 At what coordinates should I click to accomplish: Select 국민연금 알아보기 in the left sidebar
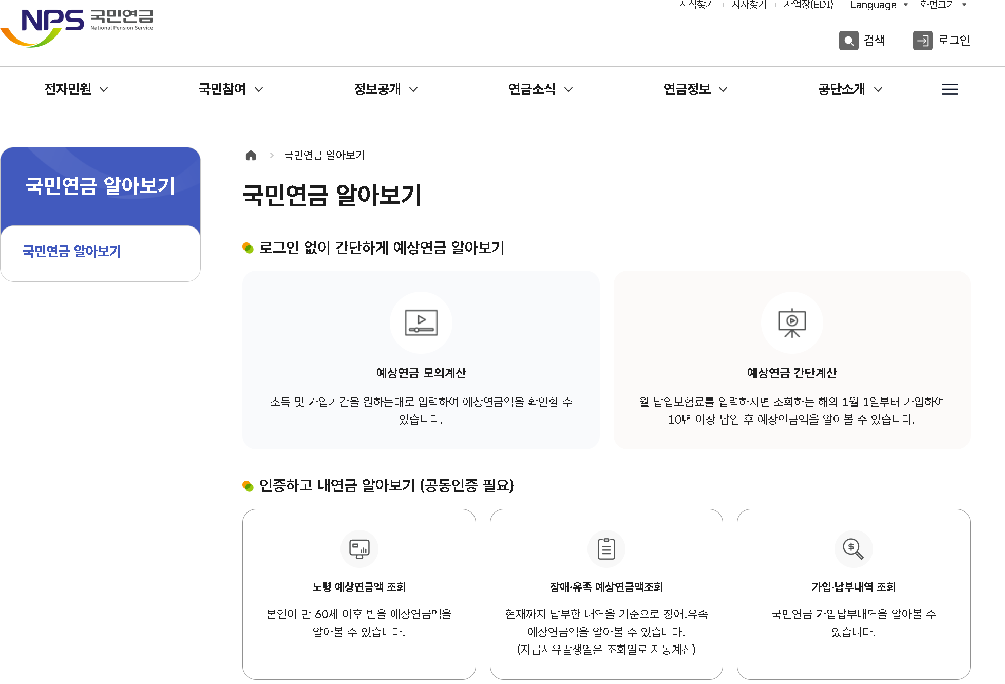(x=72, y=251)
